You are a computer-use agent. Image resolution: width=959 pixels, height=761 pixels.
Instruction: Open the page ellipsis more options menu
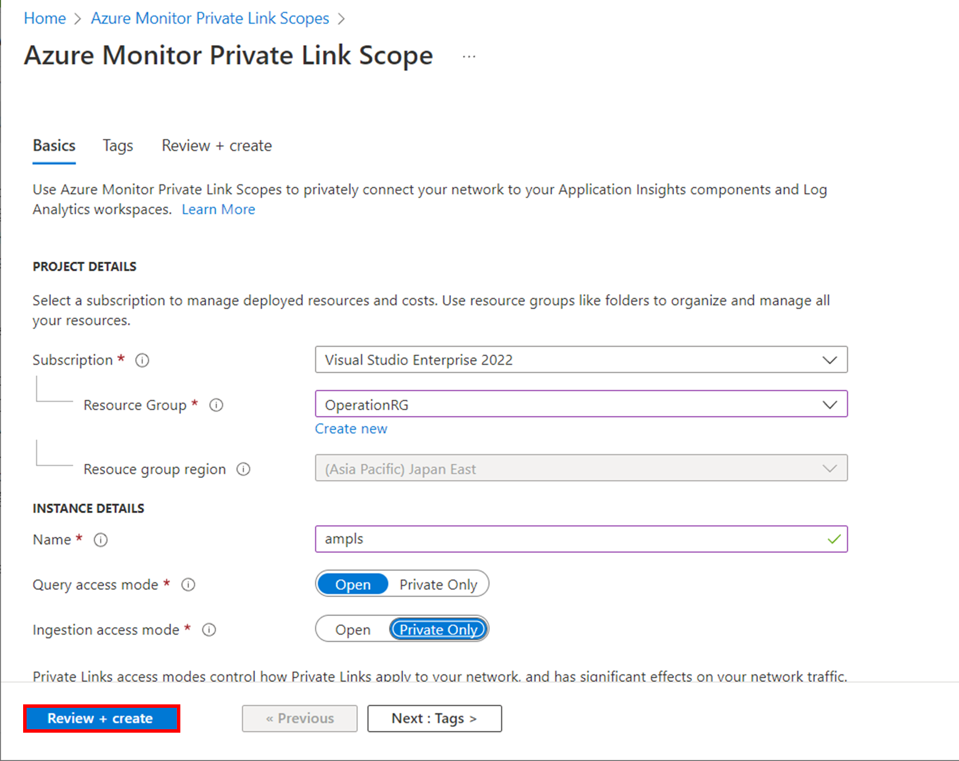click(x=468, y=55)
